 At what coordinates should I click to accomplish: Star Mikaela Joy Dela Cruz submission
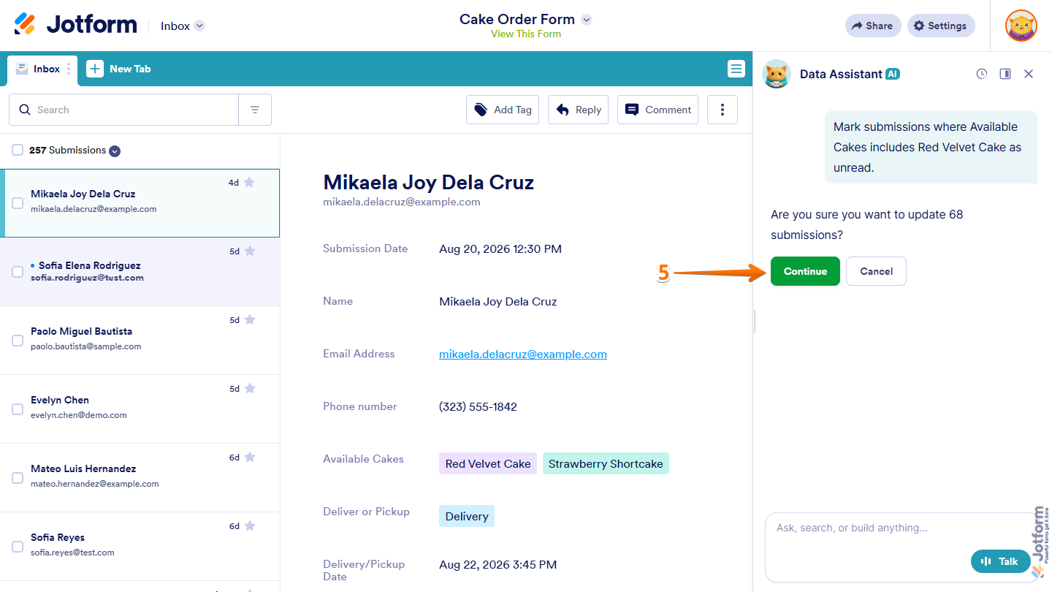[249, 182]
